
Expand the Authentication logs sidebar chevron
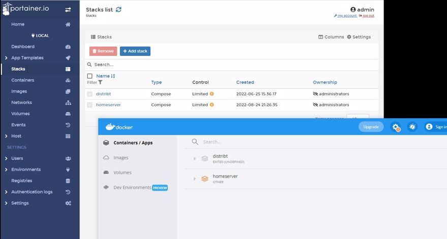coord(6,192)
